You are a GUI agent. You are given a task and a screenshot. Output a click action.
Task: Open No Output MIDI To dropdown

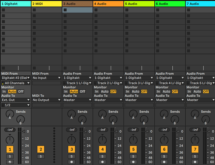click(46, 100)
